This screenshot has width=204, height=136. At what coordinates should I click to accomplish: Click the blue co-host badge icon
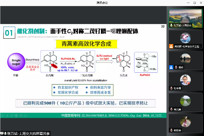(x=171, y=67)
